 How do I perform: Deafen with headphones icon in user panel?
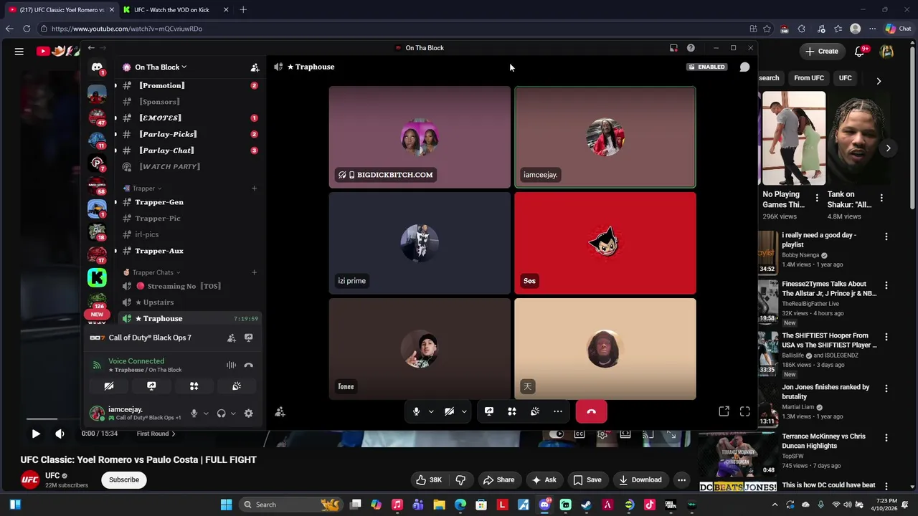[x=222, y=414]
